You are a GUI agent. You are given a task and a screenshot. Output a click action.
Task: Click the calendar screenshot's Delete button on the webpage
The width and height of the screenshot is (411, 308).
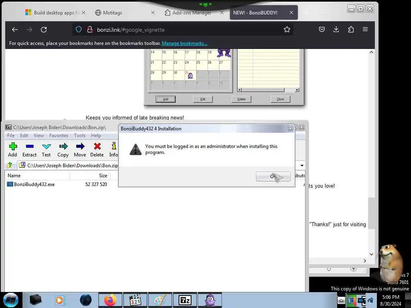tap(241, 99)
